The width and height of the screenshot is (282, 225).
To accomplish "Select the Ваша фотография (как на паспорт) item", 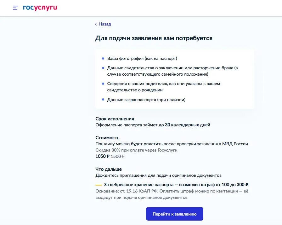I will pyautogui.click(x=142, y=58).
